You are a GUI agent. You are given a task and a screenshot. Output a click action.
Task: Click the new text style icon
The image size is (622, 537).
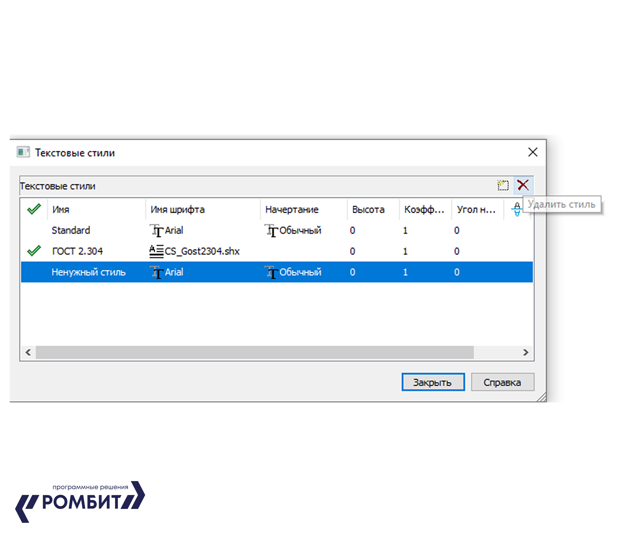503,185
